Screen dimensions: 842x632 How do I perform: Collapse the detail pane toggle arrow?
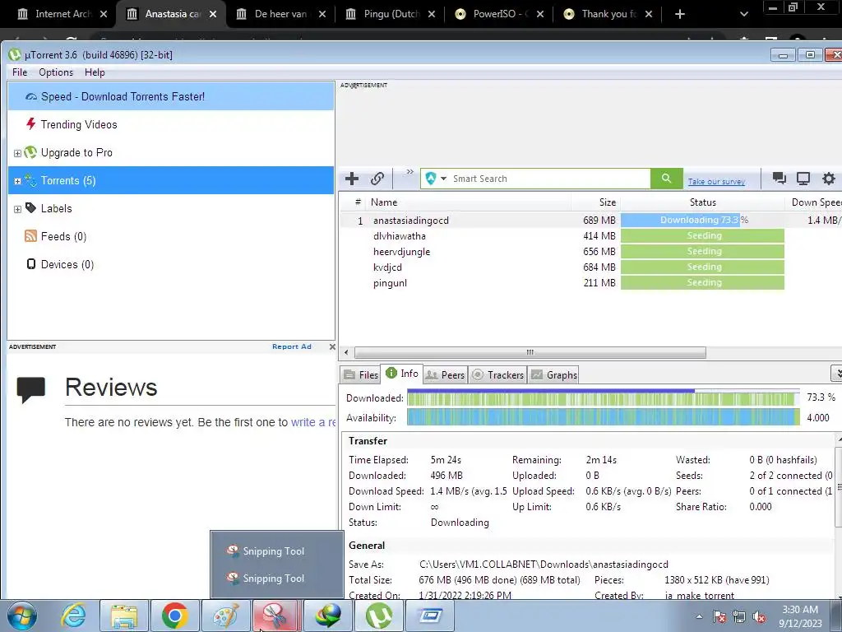click(x=836, y=373)
